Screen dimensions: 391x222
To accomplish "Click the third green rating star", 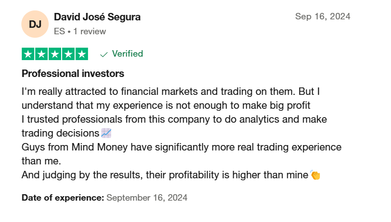I will (55, 54).
